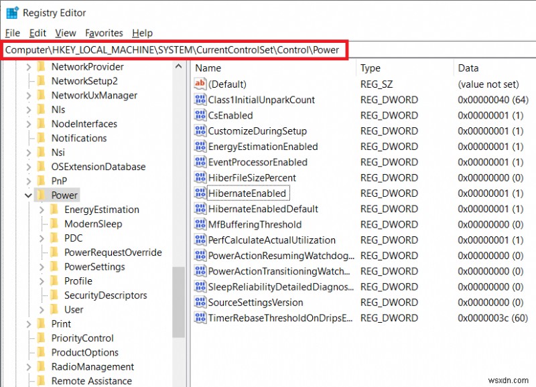Click the CsEnabled DWORD icon
Image resolution: width=536 pixels, height=387 pixels.
coord(200,115)
